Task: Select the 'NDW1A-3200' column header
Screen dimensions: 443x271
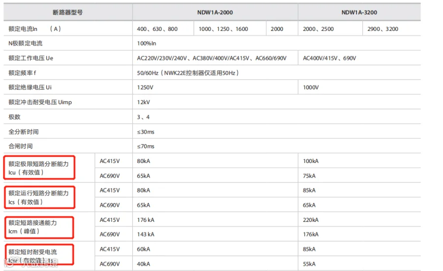Action: (x=359, y=12)
